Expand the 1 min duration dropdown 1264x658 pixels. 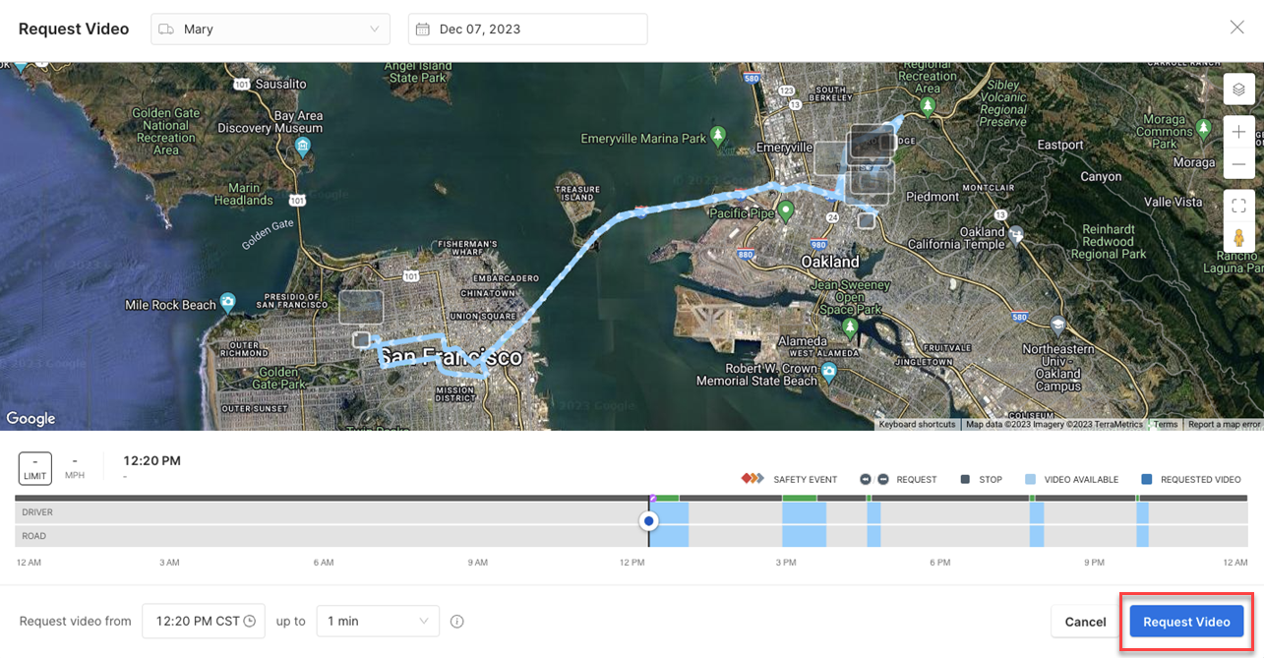tap(377, 621)
